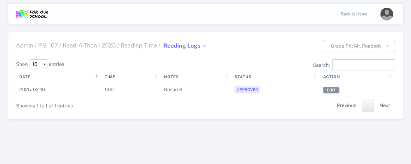Go to the Previous page
This screenshot has height=164, width=411.
(346, 105)
